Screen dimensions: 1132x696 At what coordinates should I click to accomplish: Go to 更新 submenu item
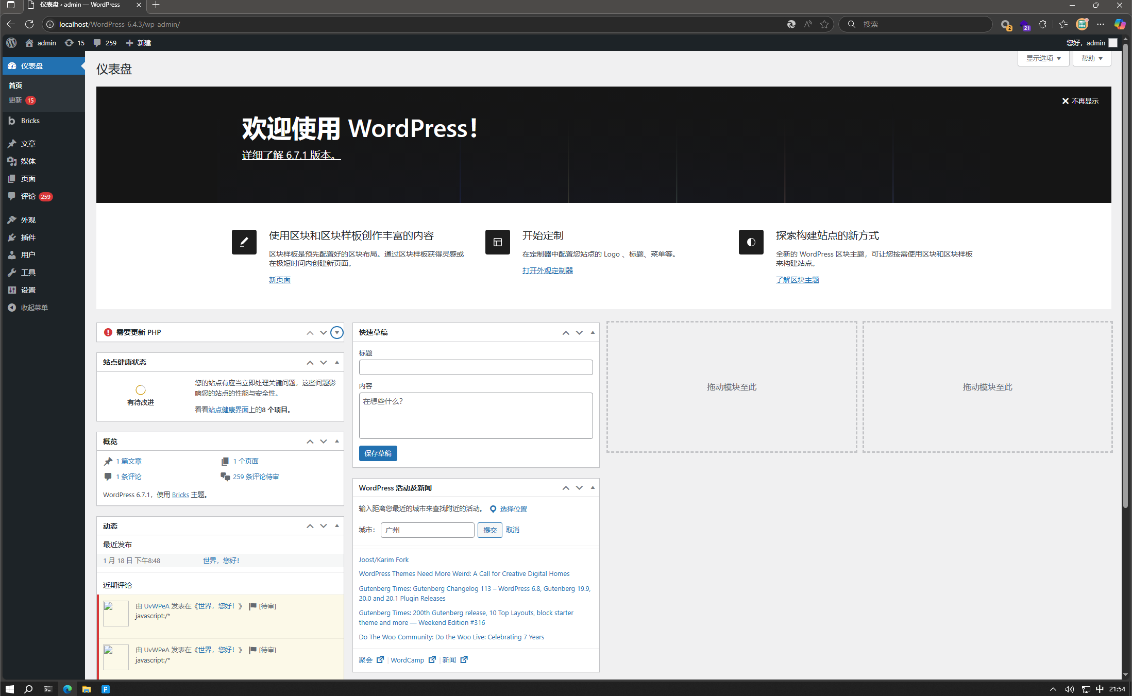[15, 100]
